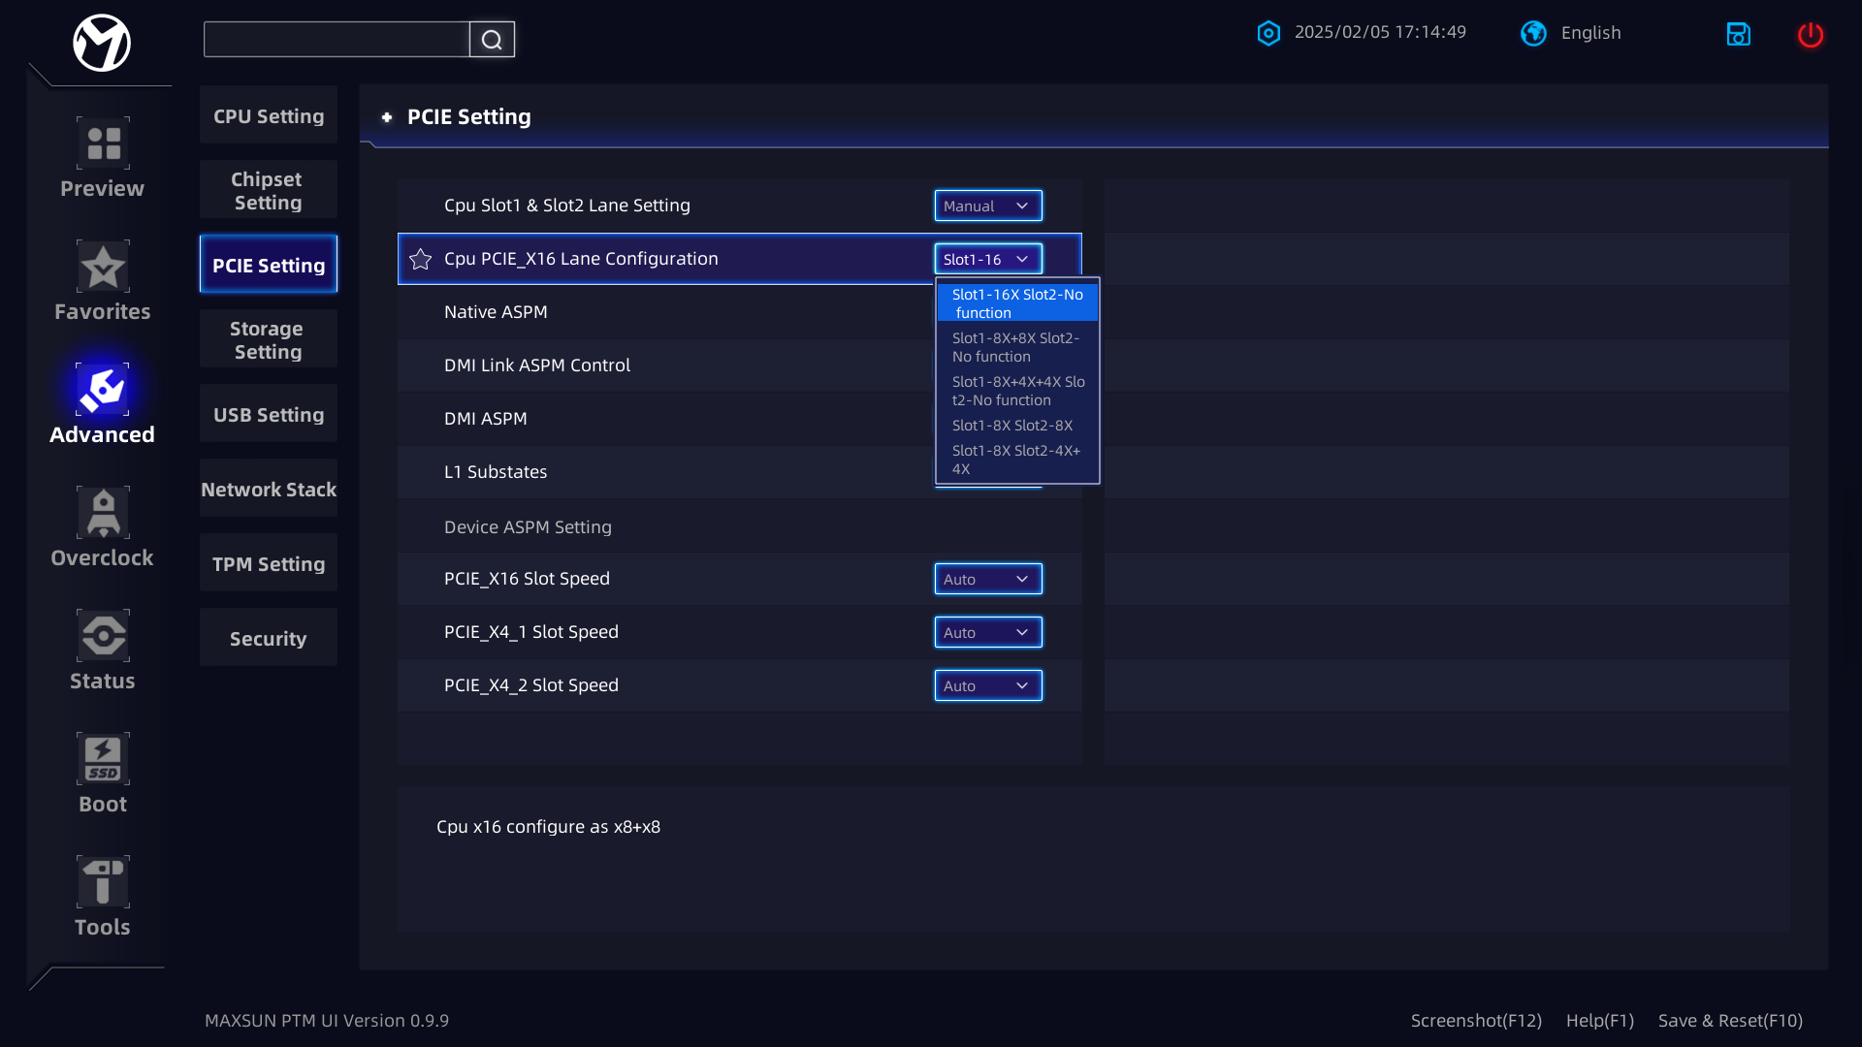The image size is (1862, 1047).
Task: Open the Boot SSD icon
Action: [103, 759]
